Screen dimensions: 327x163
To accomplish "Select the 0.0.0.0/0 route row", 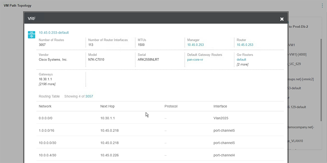I will click(x=160, y=118).
